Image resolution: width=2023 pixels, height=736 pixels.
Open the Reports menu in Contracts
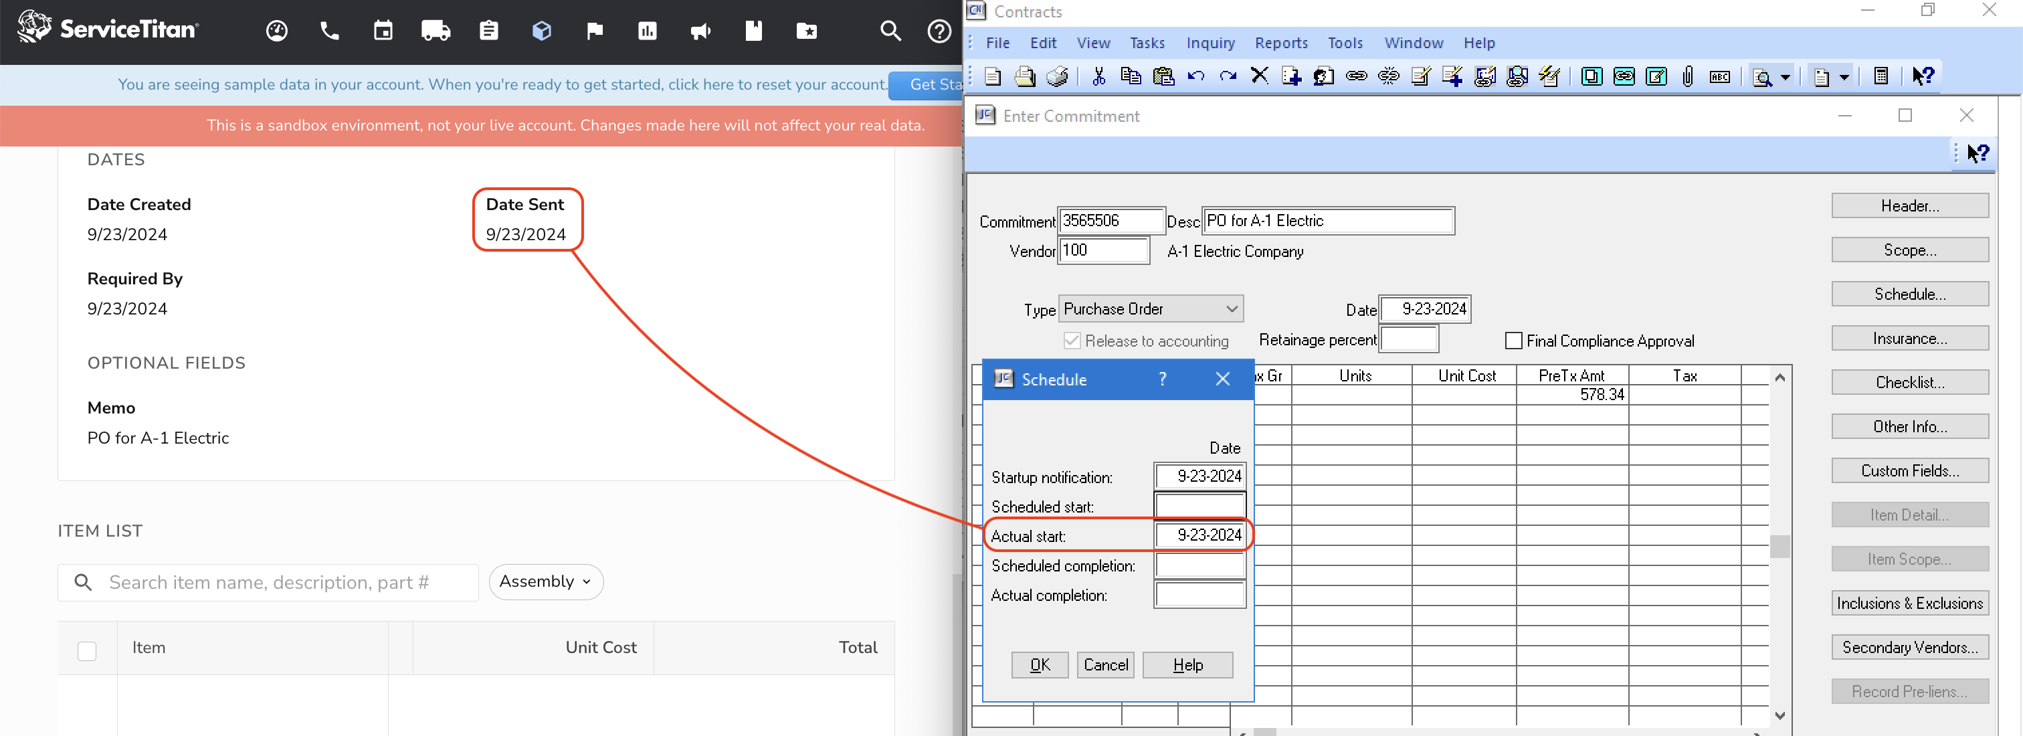(1281, 43)
